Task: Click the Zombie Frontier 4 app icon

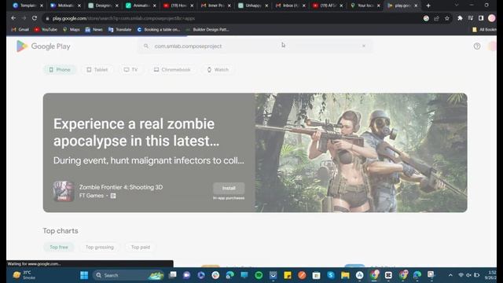Action: (x=64, y=191)
